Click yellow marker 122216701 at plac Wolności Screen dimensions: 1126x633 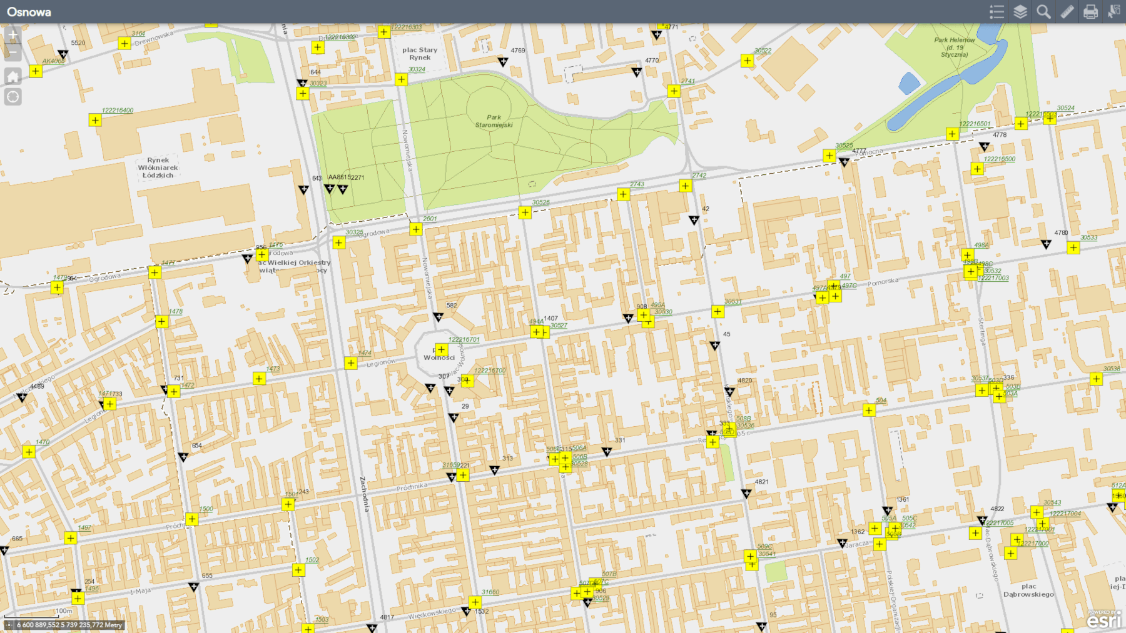[442, 349]
